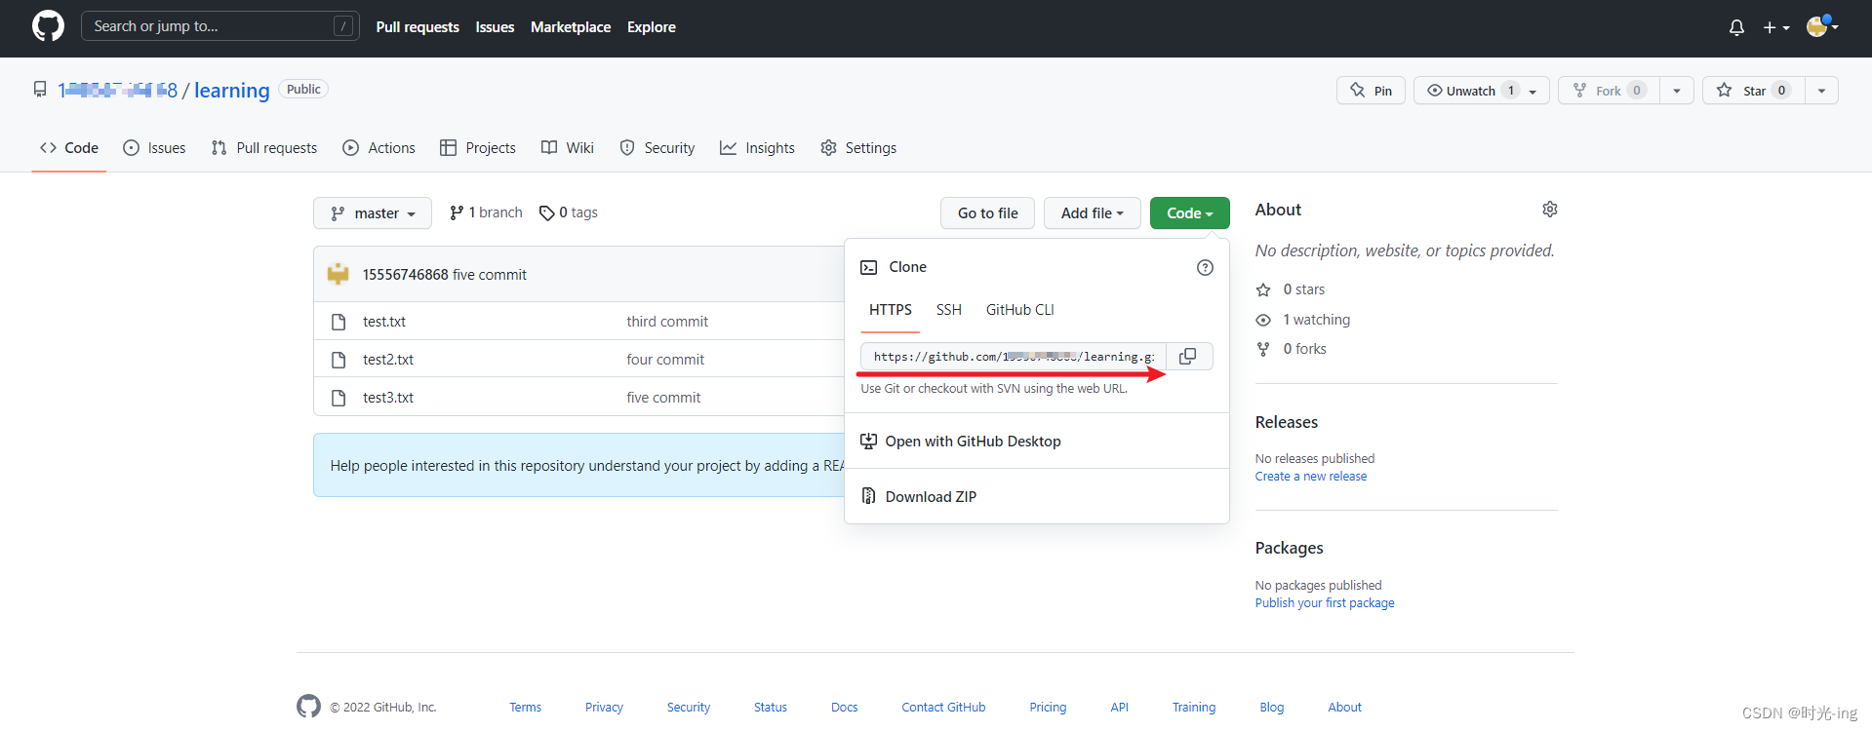Expand the dropdown next to Star
This screenshot has width=1872, height=731.
tap(1821, 91)
